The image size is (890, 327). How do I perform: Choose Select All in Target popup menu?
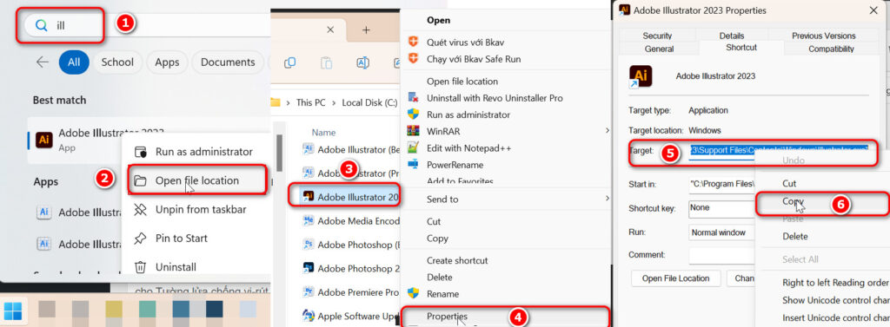pyautogui.click(x=800, y=259)
